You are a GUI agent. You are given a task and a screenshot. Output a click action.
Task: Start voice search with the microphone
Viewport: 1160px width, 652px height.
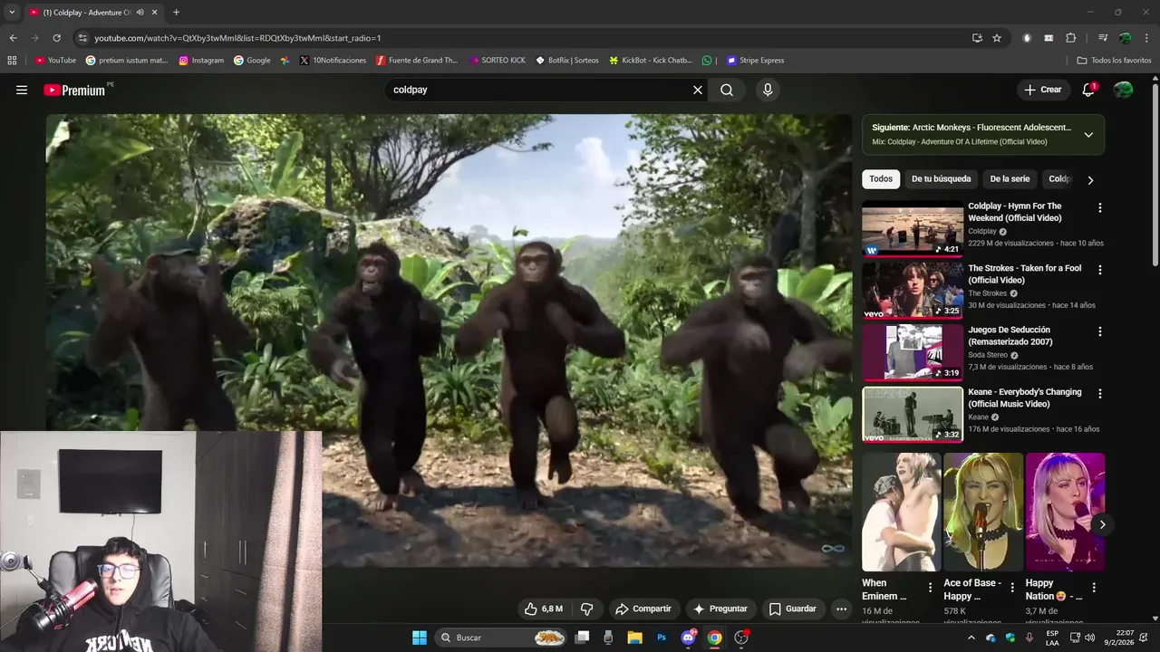(x=768, y=90)
